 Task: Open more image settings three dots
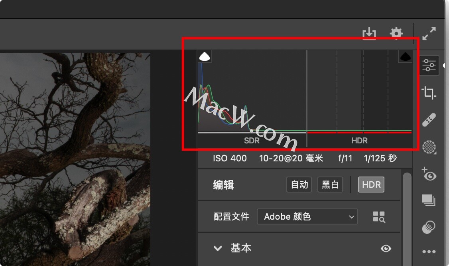click(429, 252)
